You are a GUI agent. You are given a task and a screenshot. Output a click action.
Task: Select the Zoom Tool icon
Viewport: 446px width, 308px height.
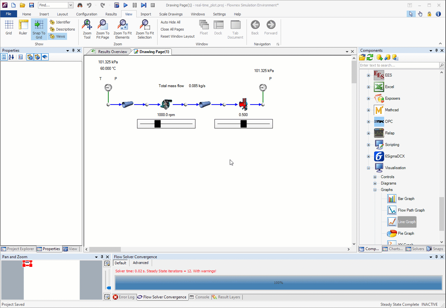click(x=87, y=29)
